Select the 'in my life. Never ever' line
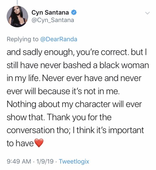 tap(74, 78)
